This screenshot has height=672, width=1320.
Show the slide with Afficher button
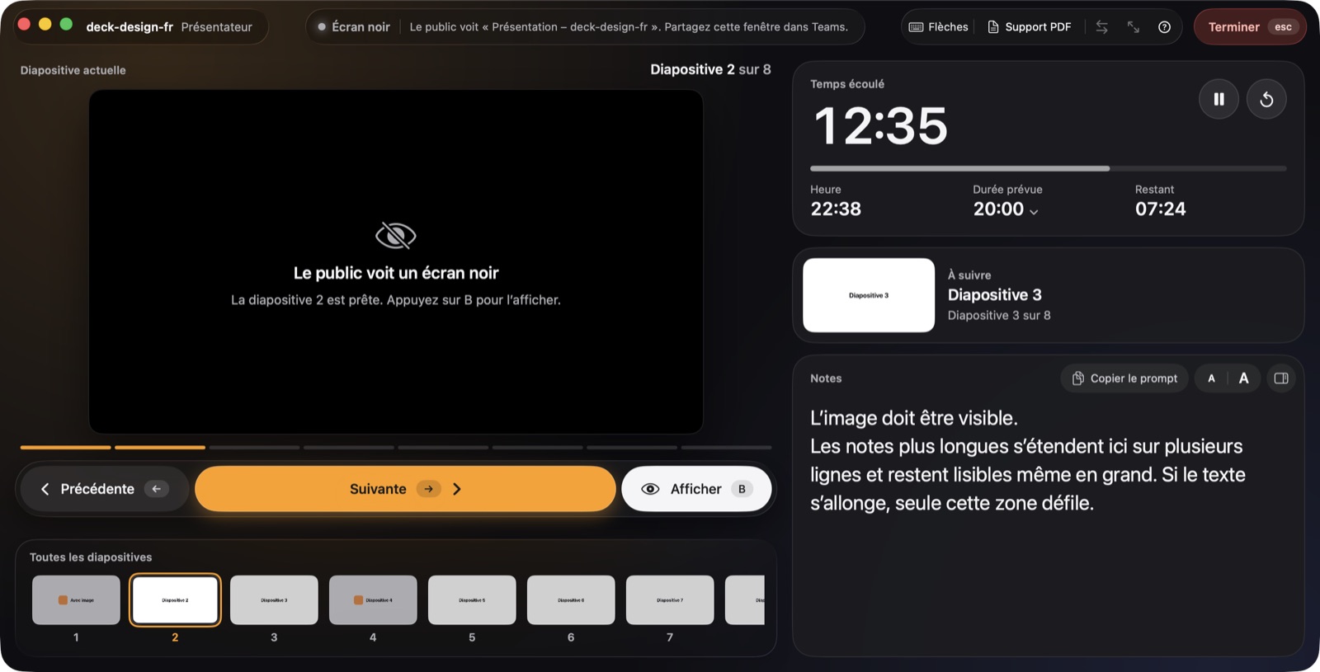coord(696,489)
